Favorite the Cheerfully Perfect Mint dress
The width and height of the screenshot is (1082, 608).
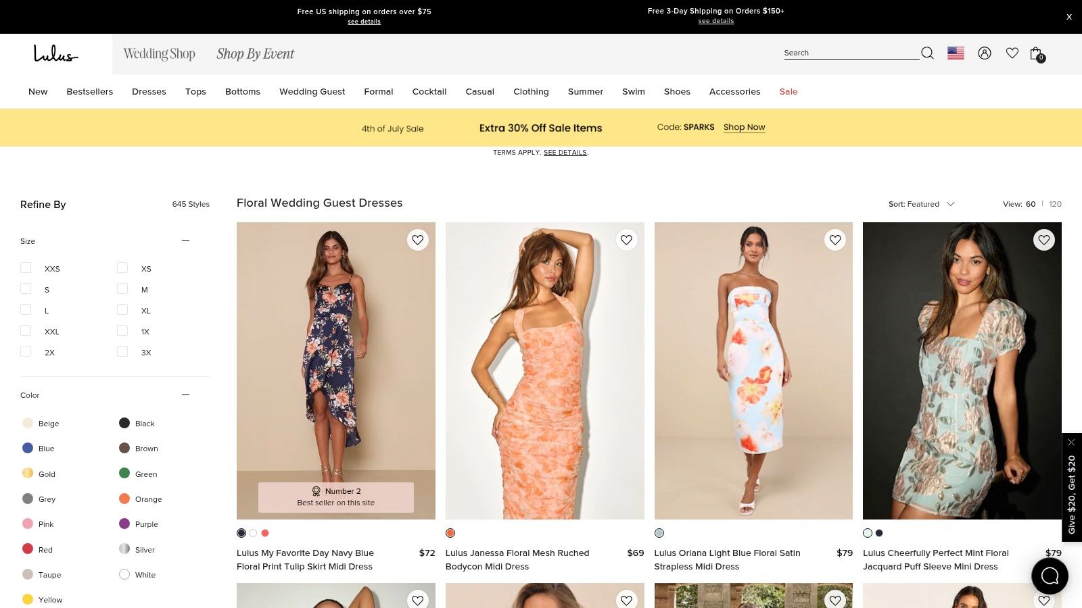tap(1044, 240)
